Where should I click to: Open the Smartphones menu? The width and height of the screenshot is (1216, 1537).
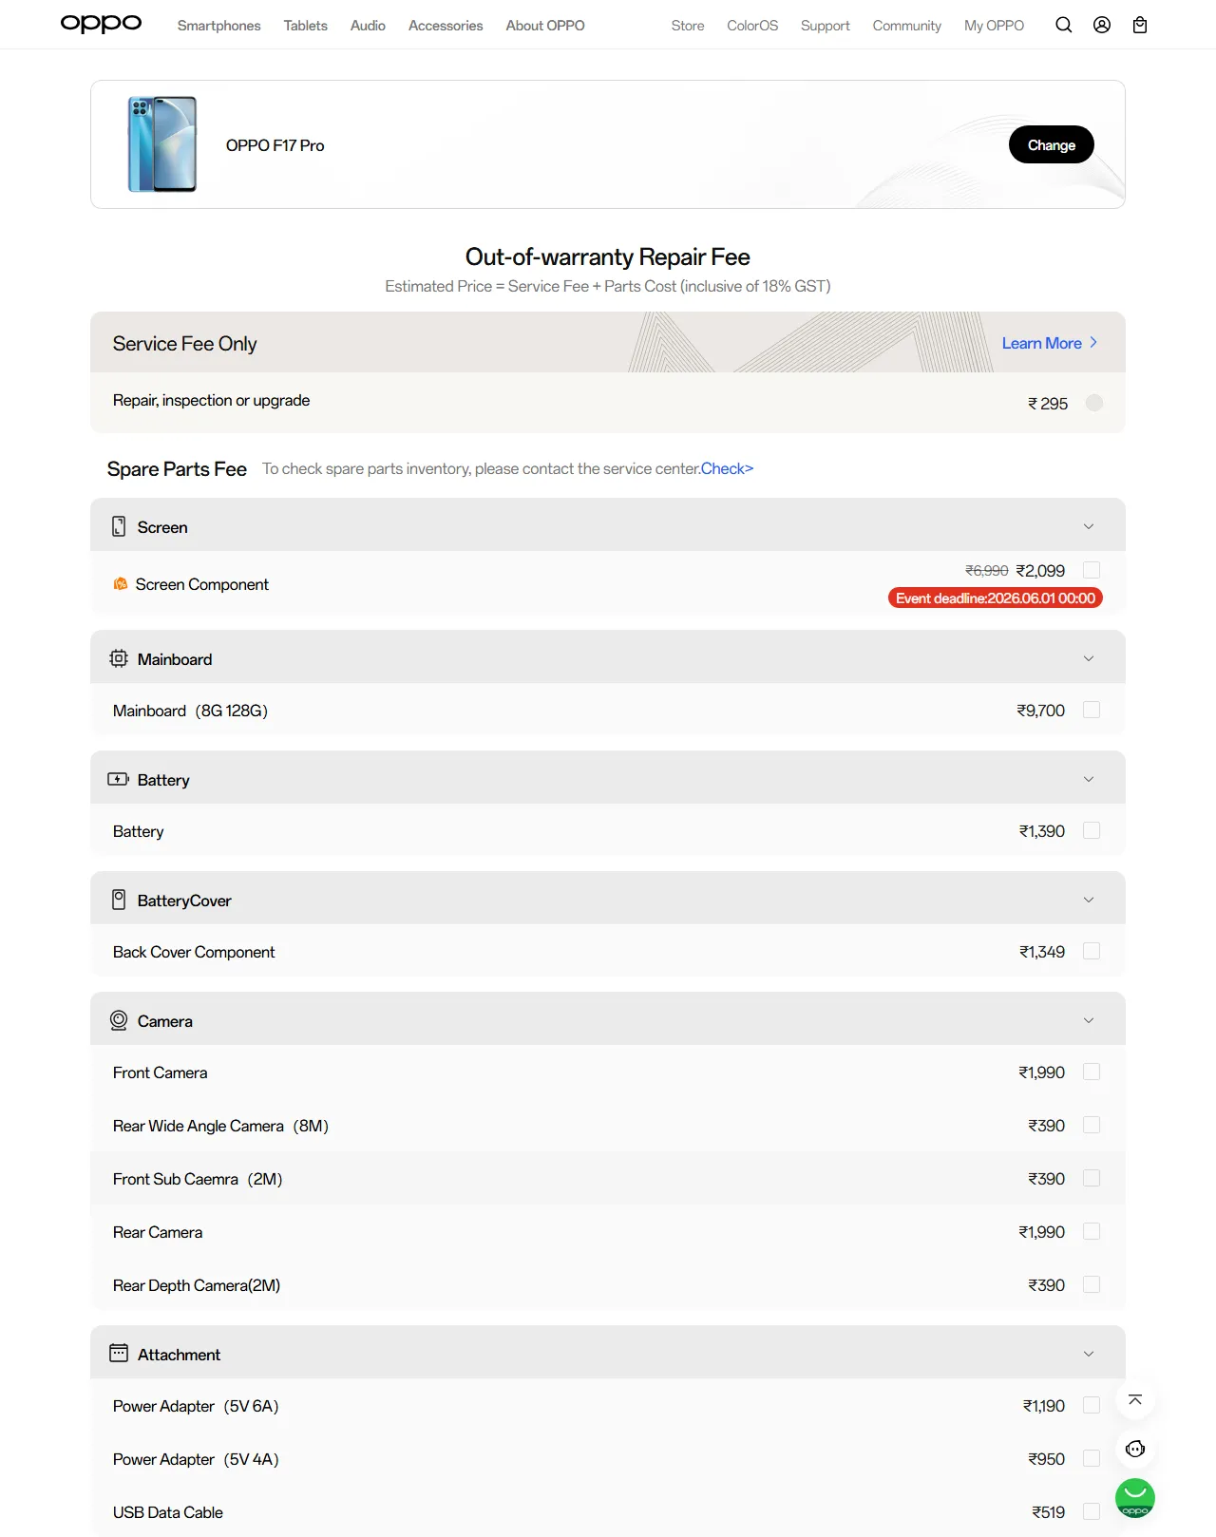tap(218, 26)
